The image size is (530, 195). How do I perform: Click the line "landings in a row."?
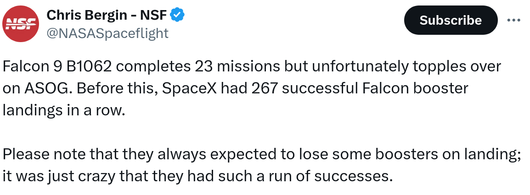click(64, 110)
